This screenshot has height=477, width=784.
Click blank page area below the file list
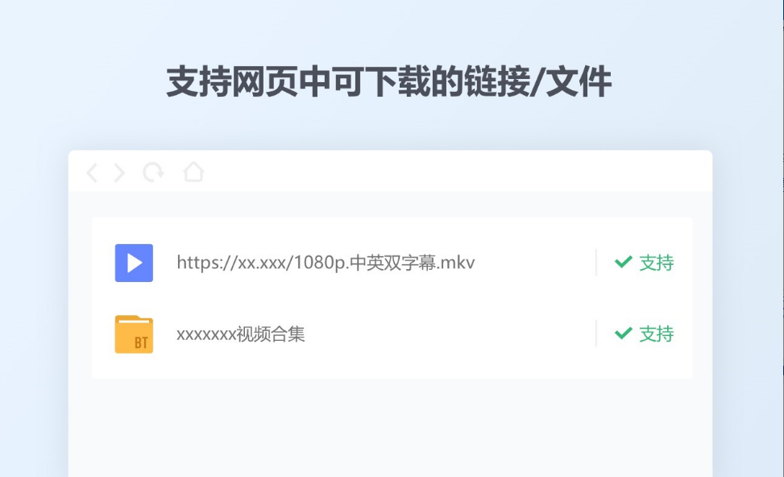[390, 428]
